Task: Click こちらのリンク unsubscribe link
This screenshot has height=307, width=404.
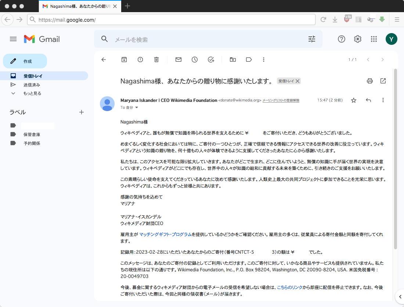Action: [x=290, y=287]
